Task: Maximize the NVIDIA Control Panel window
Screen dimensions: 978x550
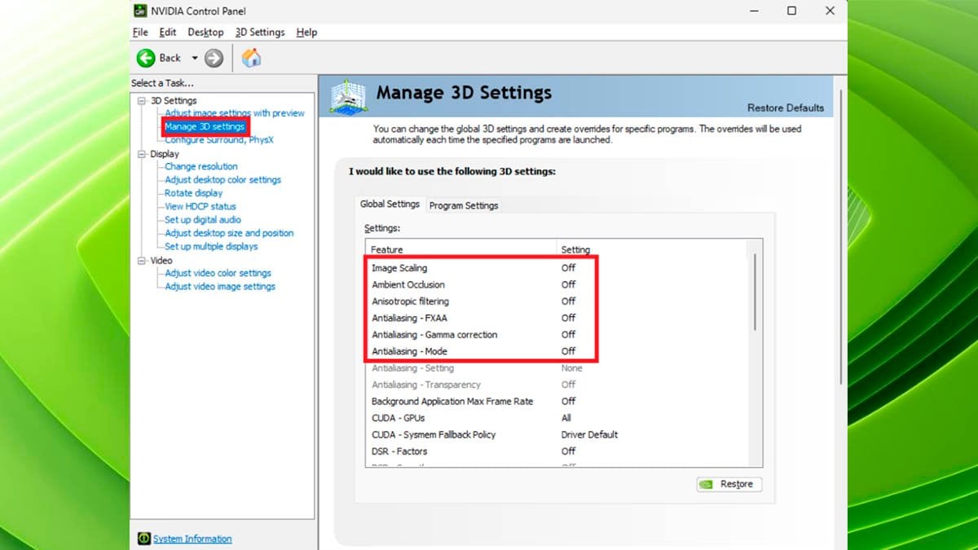Action: coord(791,11)
